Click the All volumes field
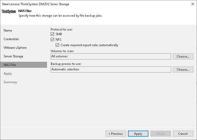The height and width of the screenshot is (140, 197). [x=111, y=57]
